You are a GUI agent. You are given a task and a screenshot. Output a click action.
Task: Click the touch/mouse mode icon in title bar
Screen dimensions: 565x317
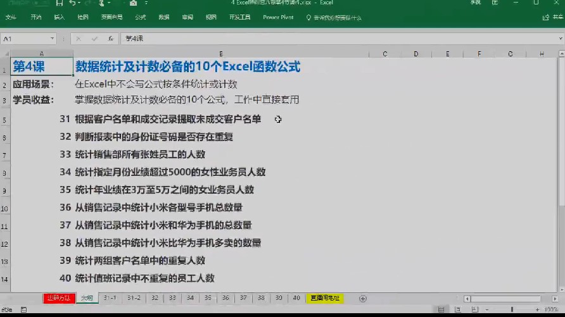(102, 3)
